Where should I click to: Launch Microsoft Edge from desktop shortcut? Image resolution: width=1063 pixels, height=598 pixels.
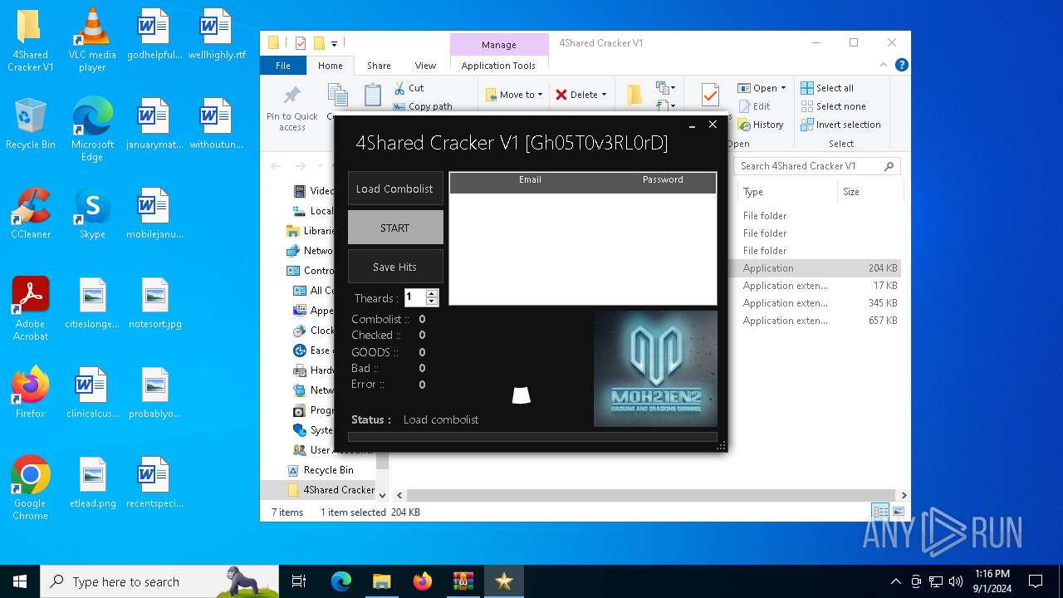tap(92, 130)
